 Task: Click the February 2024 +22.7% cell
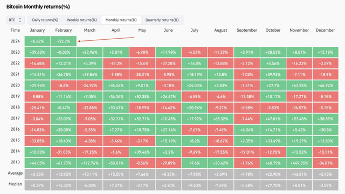click(x=64, y=41)
